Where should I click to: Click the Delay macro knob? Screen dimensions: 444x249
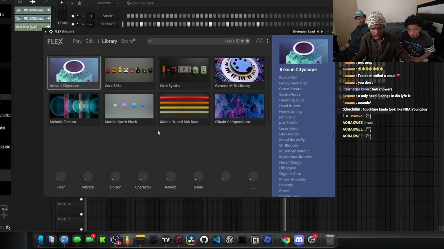(198, 177)
